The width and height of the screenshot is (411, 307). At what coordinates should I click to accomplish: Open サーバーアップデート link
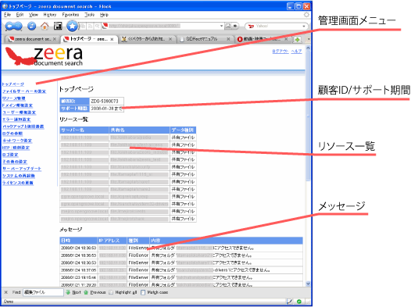click(22, 169)
